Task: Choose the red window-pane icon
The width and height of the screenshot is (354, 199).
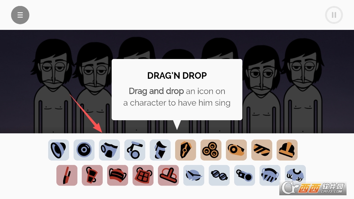Action: coord(143,175)
